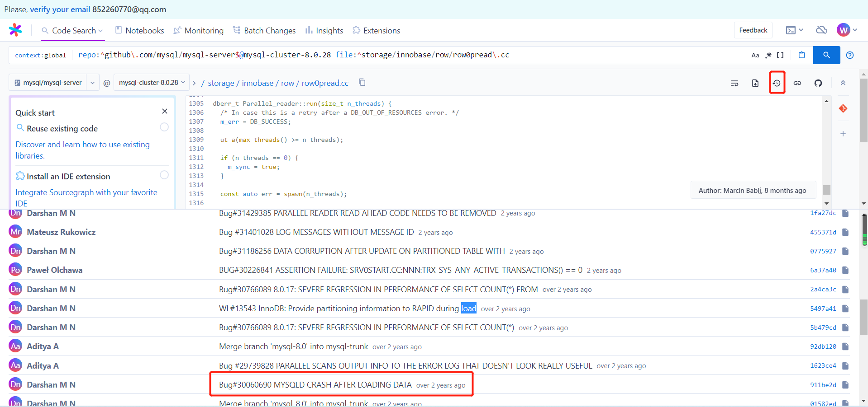Viewport: 868px width, 407px height.
Task: Open file at commit 5b479cd
Action: pos(845,327)
